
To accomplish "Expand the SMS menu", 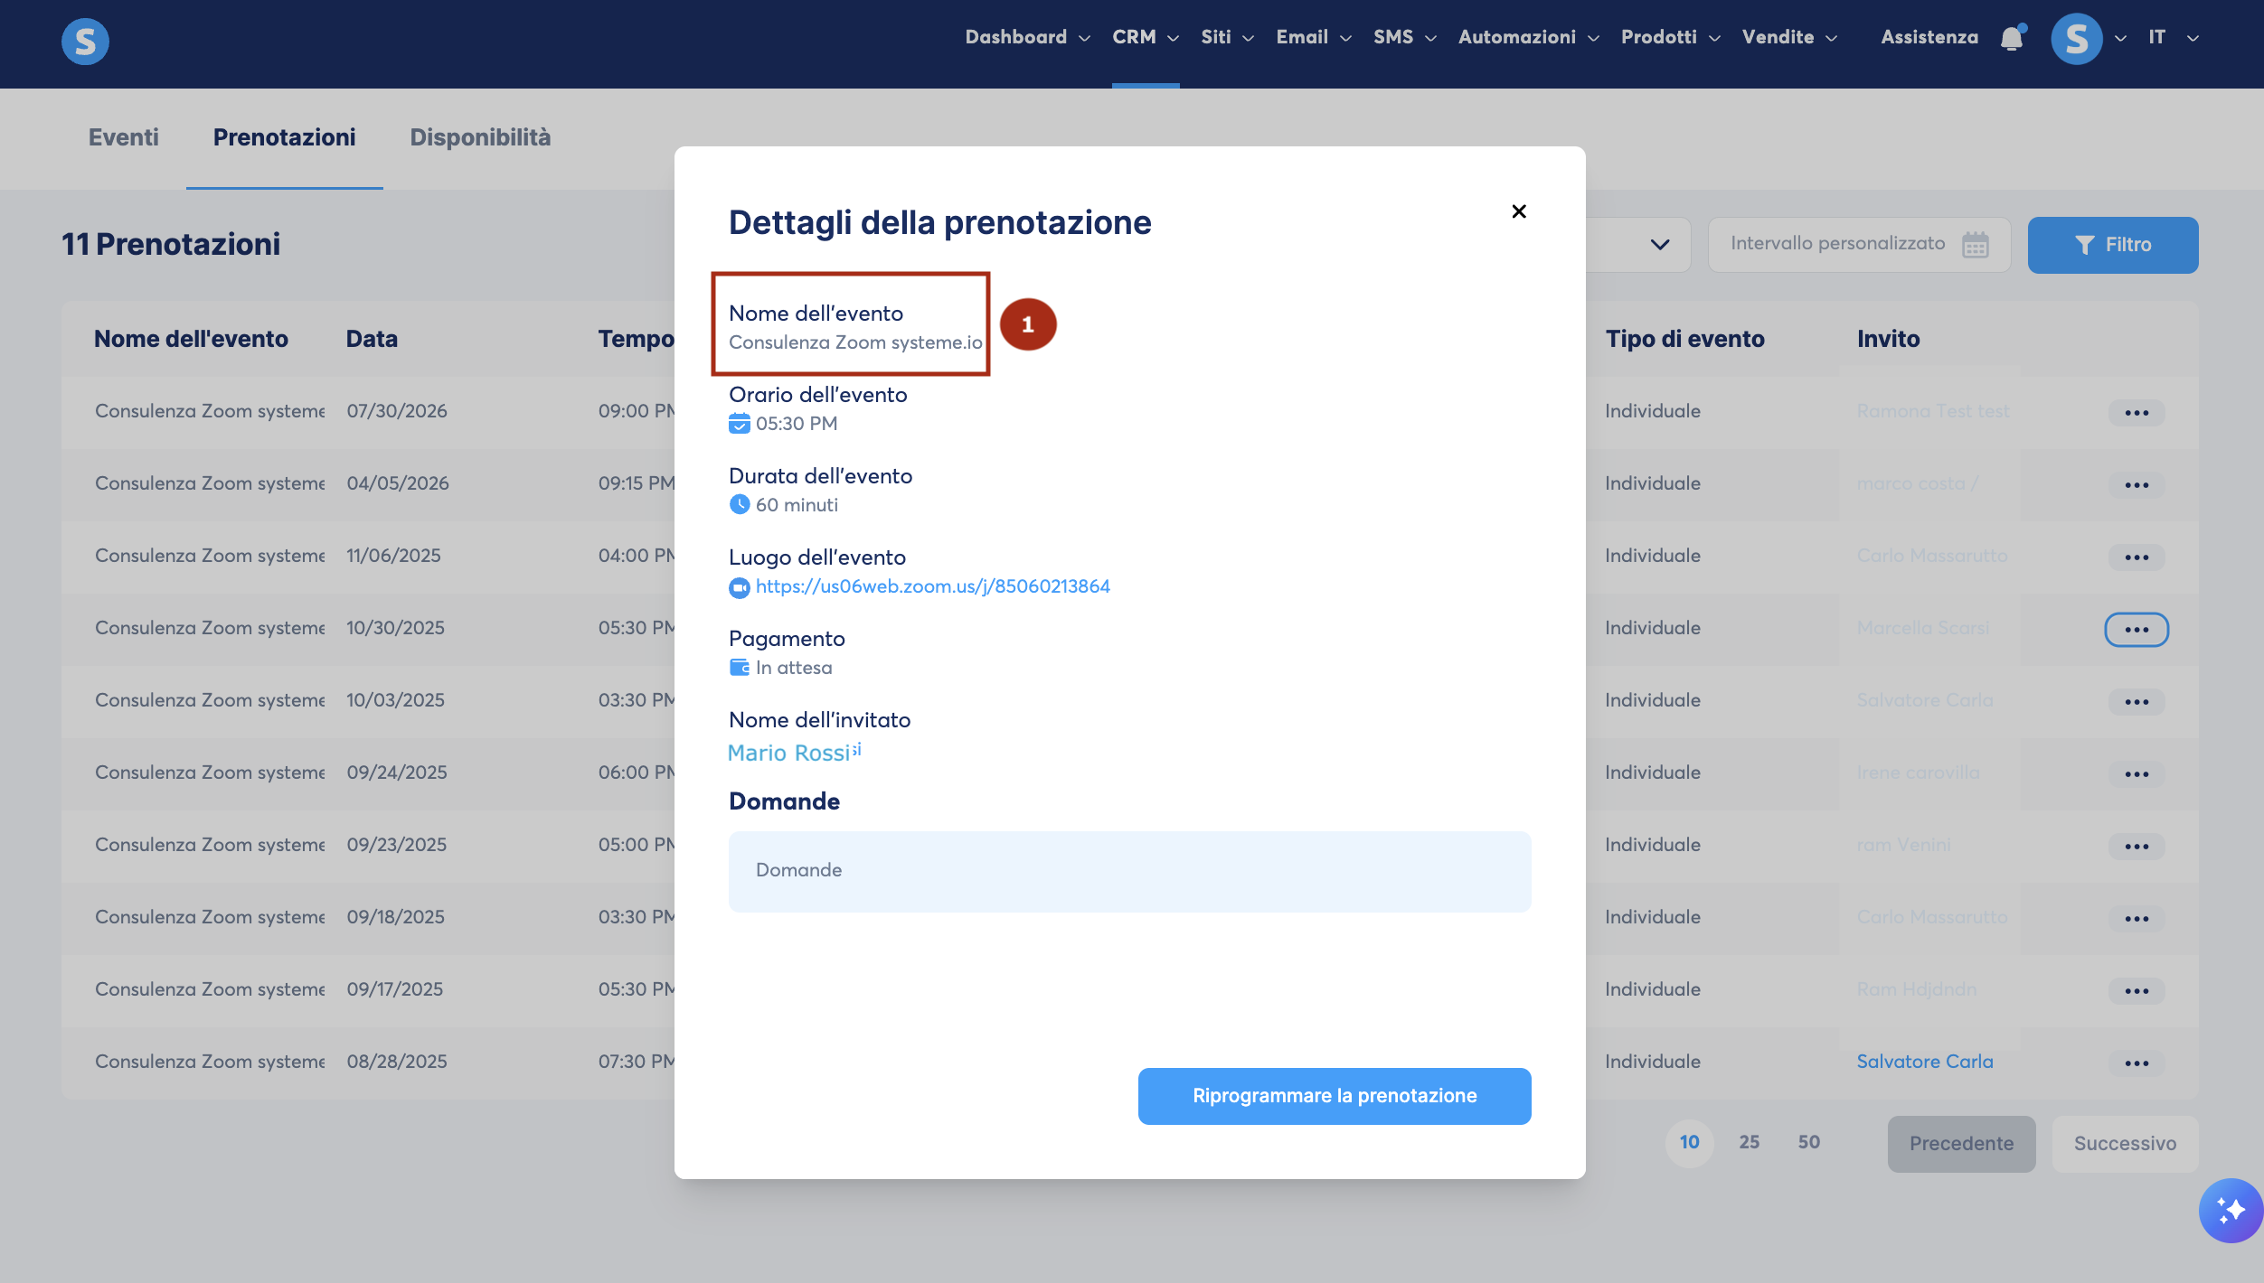I will pyautogui.click(x=1405, y=37).
